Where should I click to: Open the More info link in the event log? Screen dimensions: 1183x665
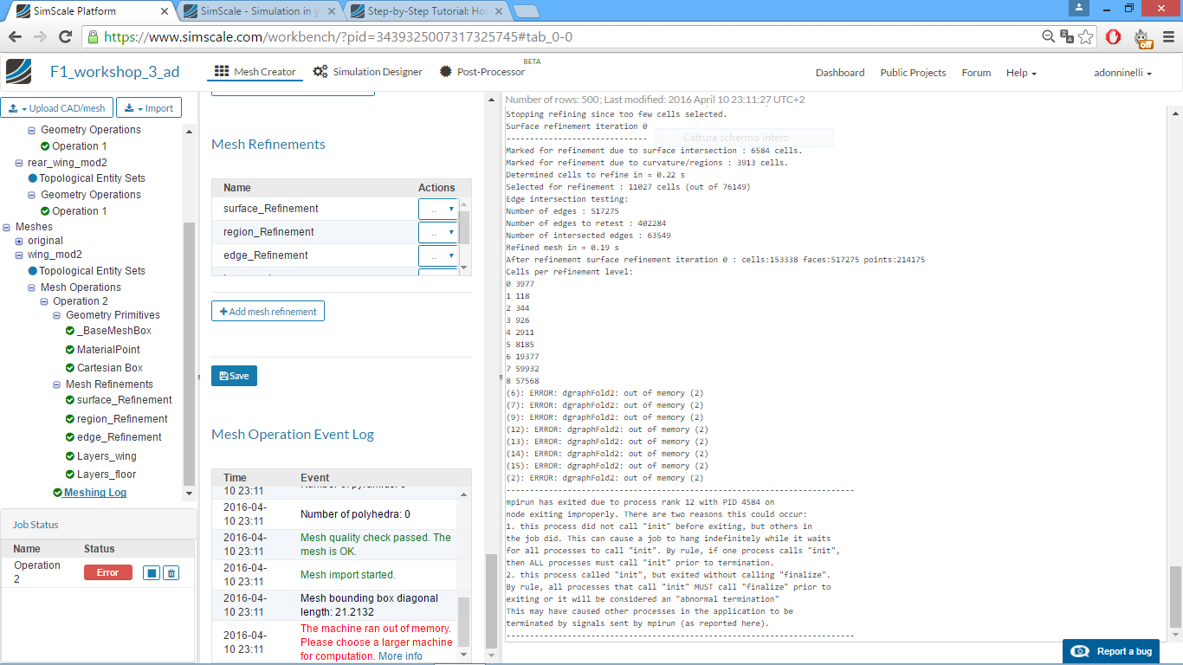(400, 656)
